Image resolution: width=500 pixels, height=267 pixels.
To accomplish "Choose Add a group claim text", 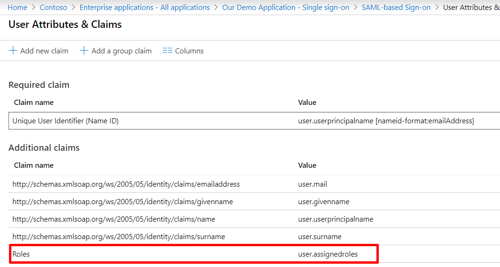I will [121, 51].
